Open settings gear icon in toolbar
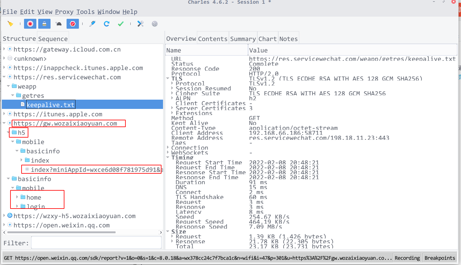The width and height of the screenshot is (461, 265). pos(155,24)
